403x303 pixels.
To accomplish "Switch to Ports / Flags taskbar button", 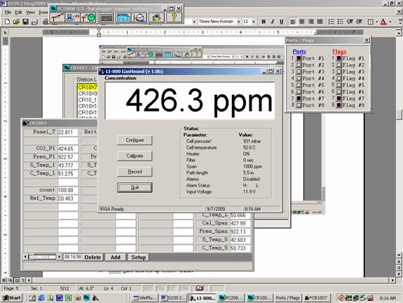I will tap(287, 298).
